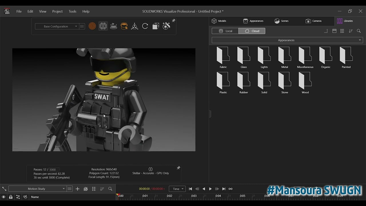The width and height of the screenshot is (366, 206).
Task: Edit the maximum passes field showing 3000
Action: pyautogui.click(x=54, y=170)
